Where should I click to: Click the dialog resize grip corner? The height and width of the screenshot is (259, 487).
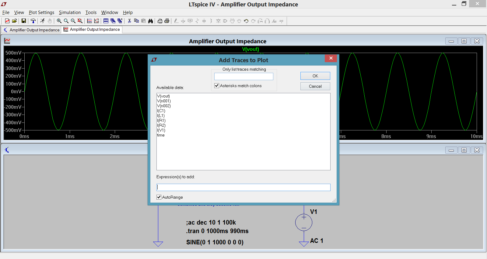334,200
